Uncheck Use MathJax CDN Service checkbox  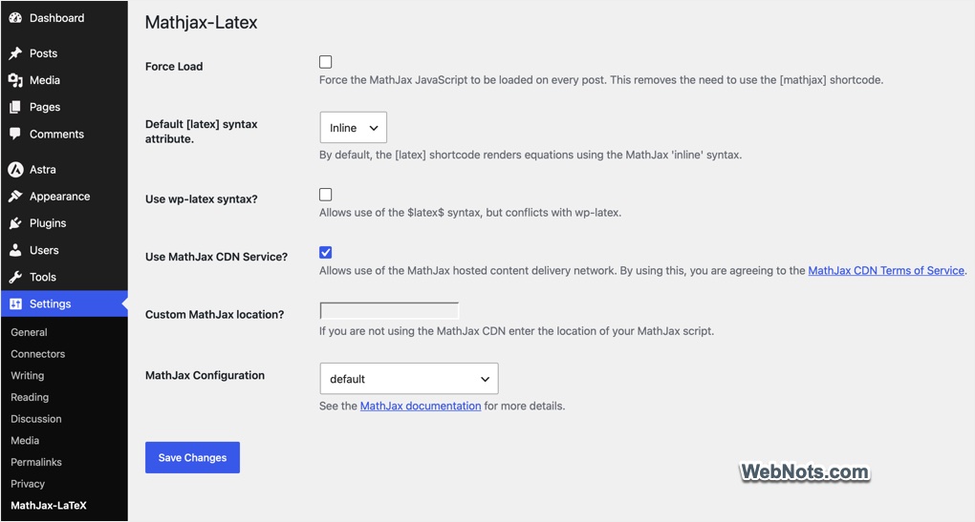pos(325,252)
